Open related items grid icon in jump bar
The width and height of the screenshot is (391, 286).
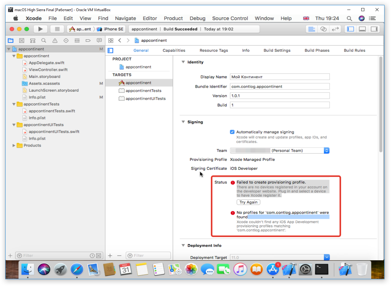(x=111, y=40)
